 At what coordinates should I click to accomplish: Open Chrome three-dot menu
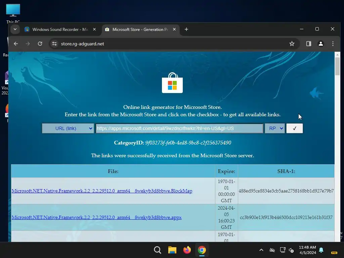click(333, 44)
